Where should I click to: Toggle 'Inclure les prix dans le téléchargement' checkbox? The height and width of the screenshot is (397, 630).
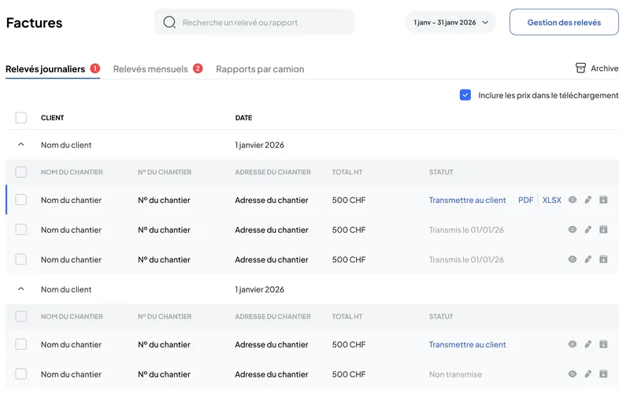click(x=465, y=95)
